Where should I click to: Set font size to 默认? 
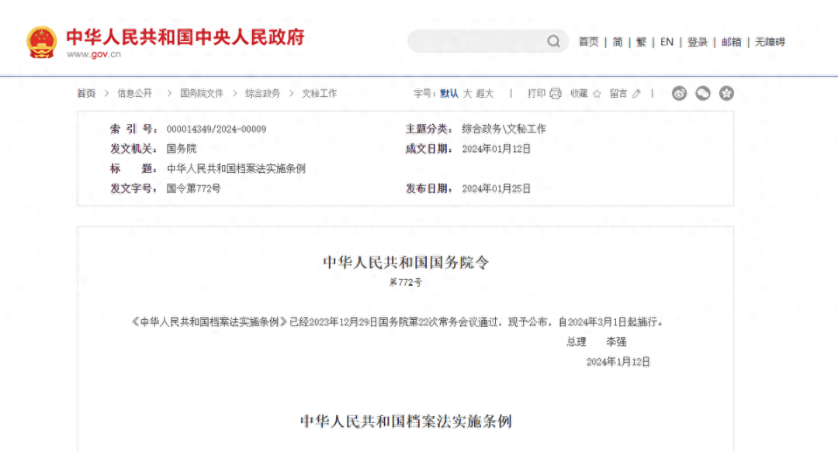[x=449, y=94]
